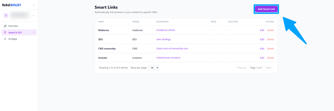Click the Next page button
This screenshot has width=334, height=111.
[268, 68]
